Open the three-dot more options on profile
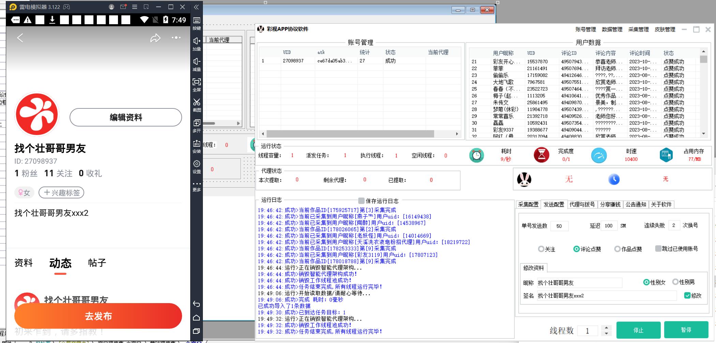 [x=176, y=38]
